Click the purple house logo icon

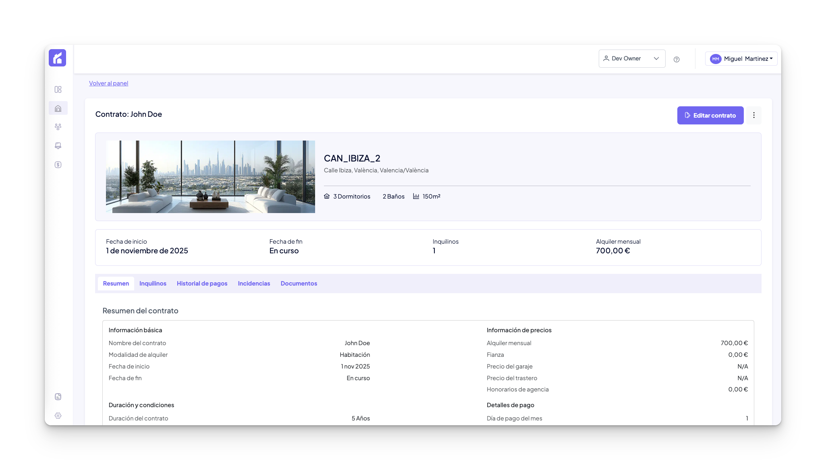[x=57, y=58]
